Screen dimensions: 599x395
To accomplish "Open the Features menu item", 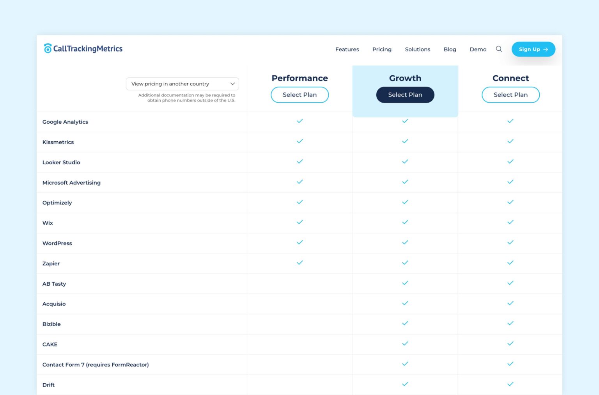I will point(347,49).
